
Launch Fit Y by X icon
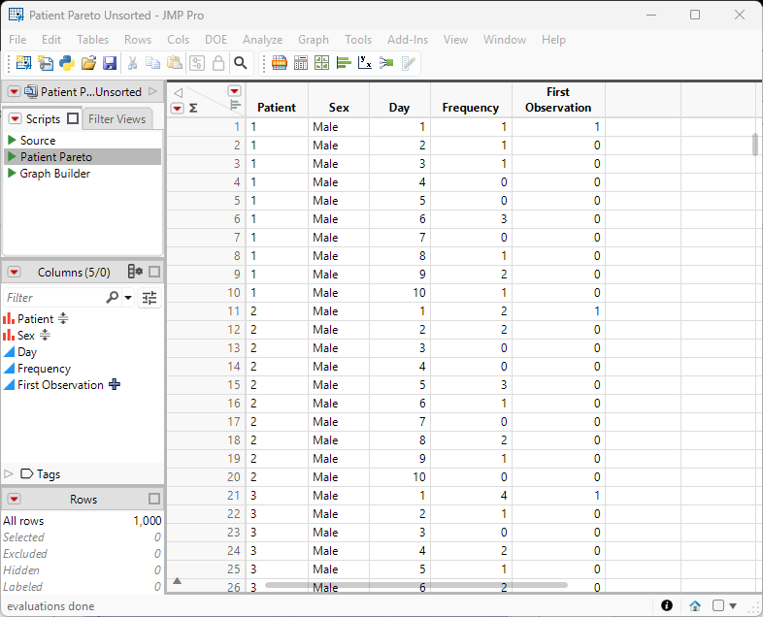(x=365, y=63)
